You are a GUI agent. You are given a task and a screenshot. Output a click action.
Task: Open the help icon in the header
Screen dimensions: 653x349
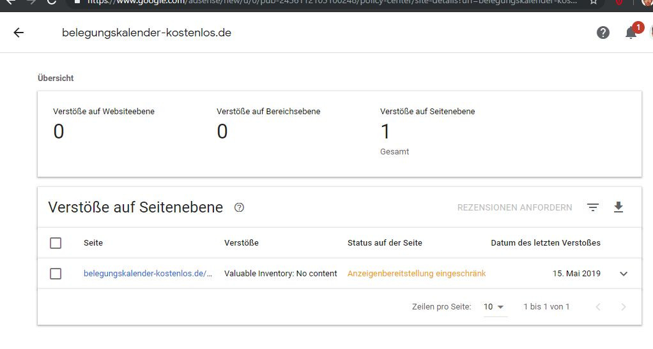[603, 33]
